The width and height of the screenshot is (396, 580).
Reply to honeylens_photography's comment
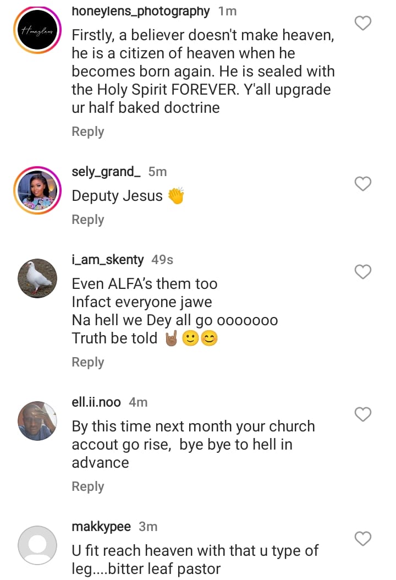click(88, 132)
